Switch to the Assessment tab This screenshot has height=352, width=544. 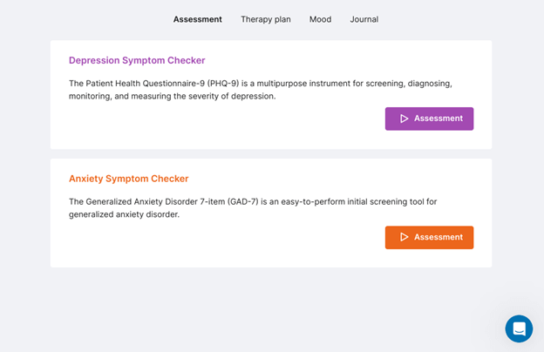coord(197,19)
